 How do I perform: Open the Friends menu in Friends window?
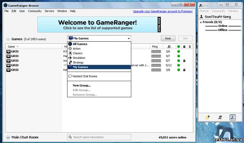coord(204,11)
